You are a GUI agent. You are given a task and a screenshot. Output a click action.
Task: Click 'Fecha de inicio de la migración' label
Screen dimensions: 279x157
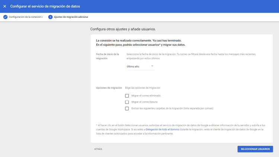point(108,56)
